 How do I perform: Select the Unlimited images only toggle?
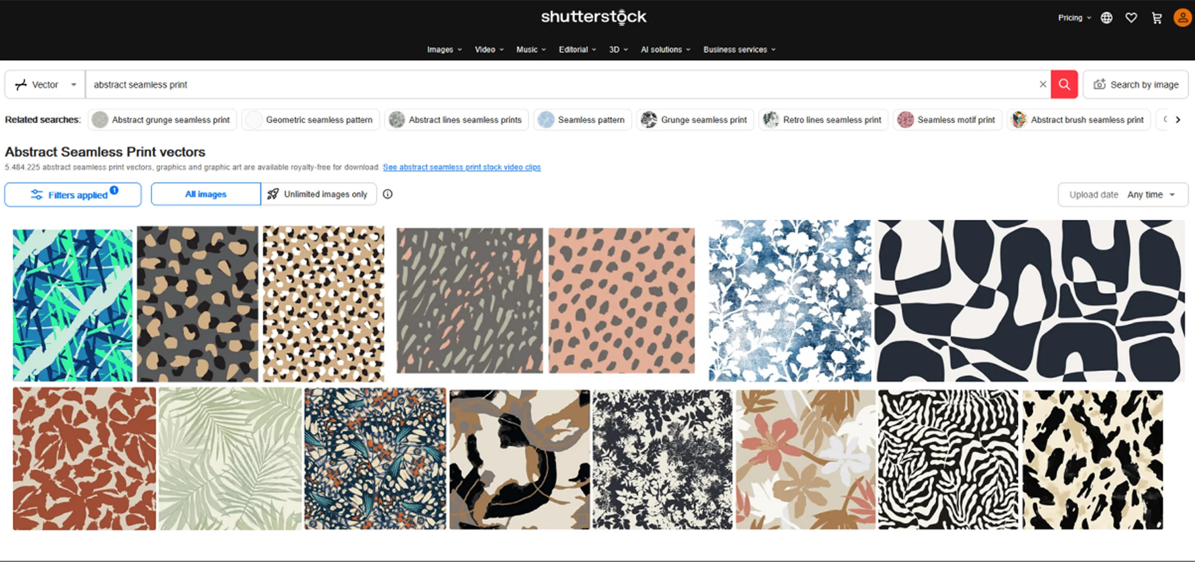click(x=319, y=194)
